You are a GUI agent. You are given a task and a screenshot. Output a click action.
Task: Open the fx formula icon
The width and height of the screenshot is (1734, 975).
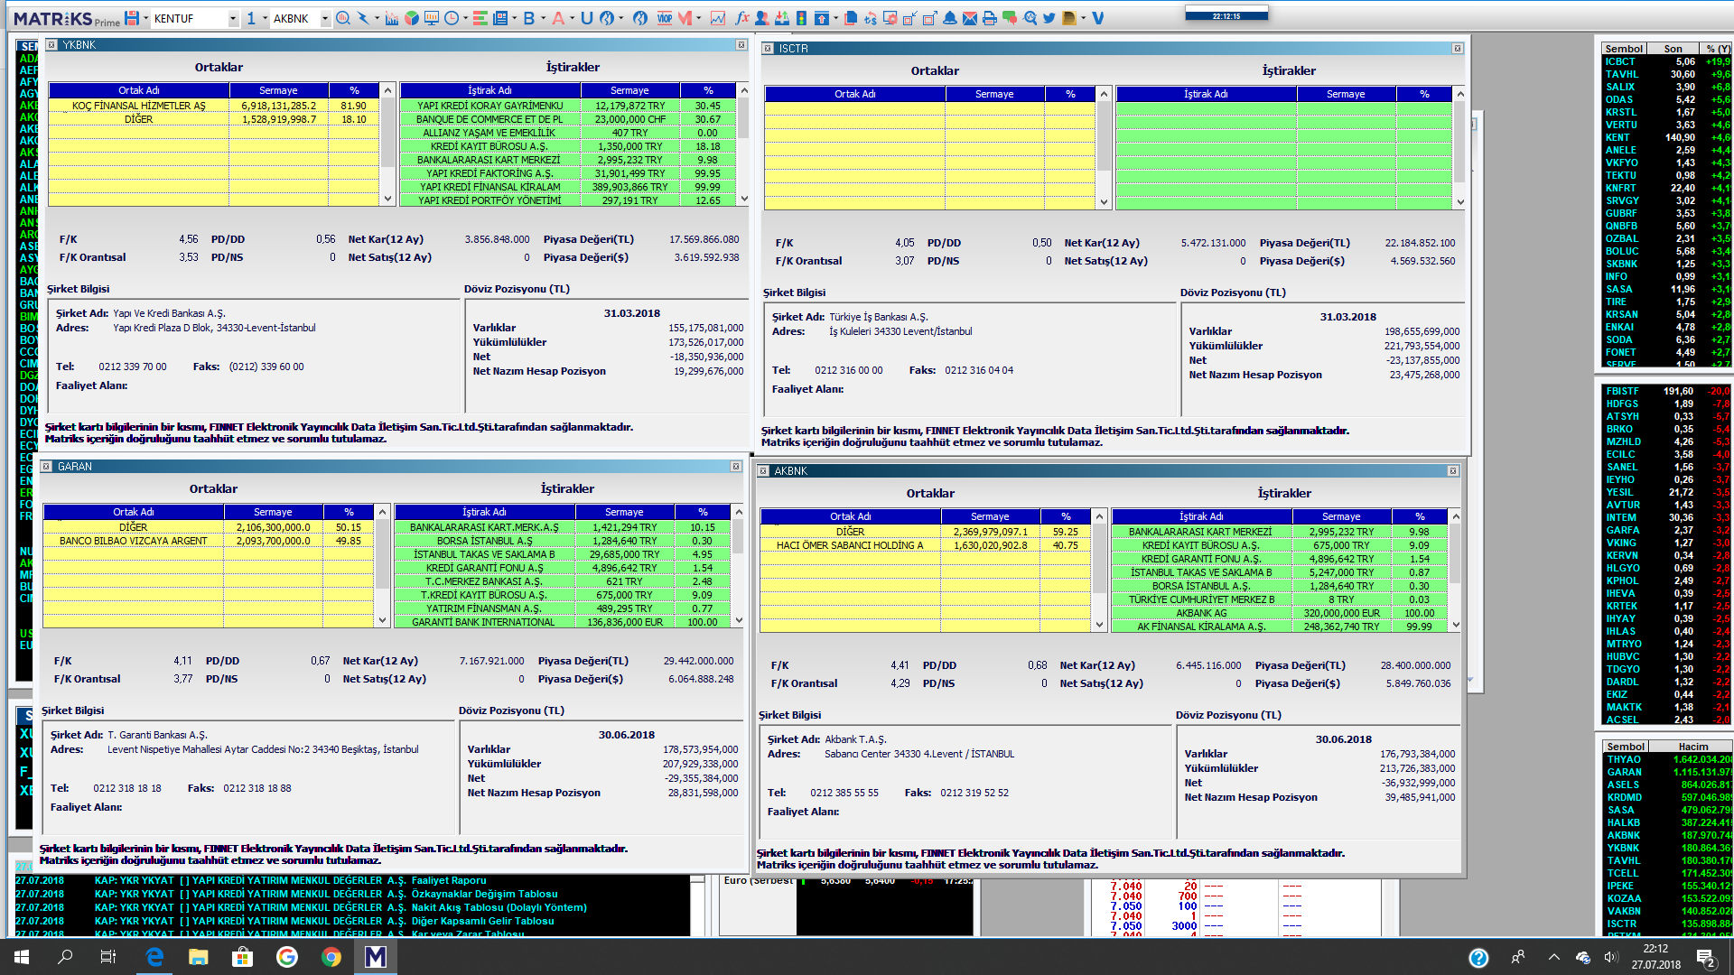(x=741, y=18)
